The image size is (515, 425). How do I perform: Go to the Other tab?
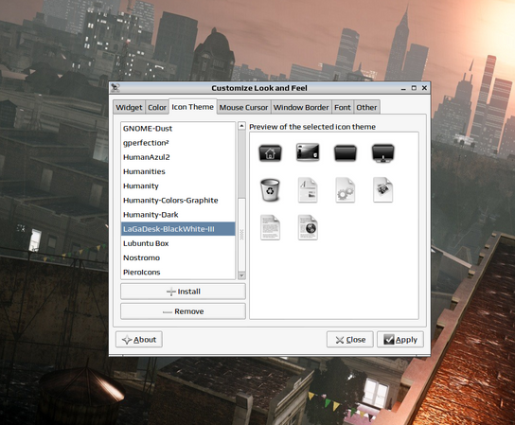point(367,107)
